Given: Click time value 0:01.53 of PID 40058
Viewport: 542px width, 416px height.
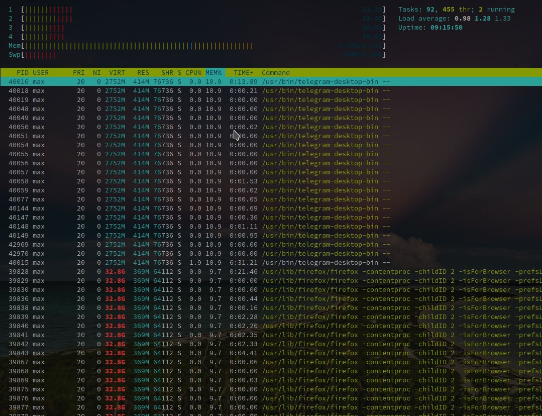Looking at the screenshot, I should point(243,181).
